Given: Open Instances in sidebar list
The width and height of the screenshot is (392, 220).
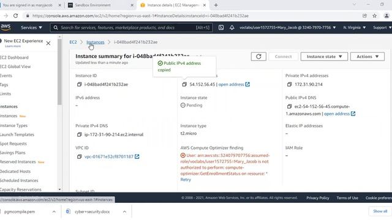Looking at the screenshot, I should pos(9,116).
